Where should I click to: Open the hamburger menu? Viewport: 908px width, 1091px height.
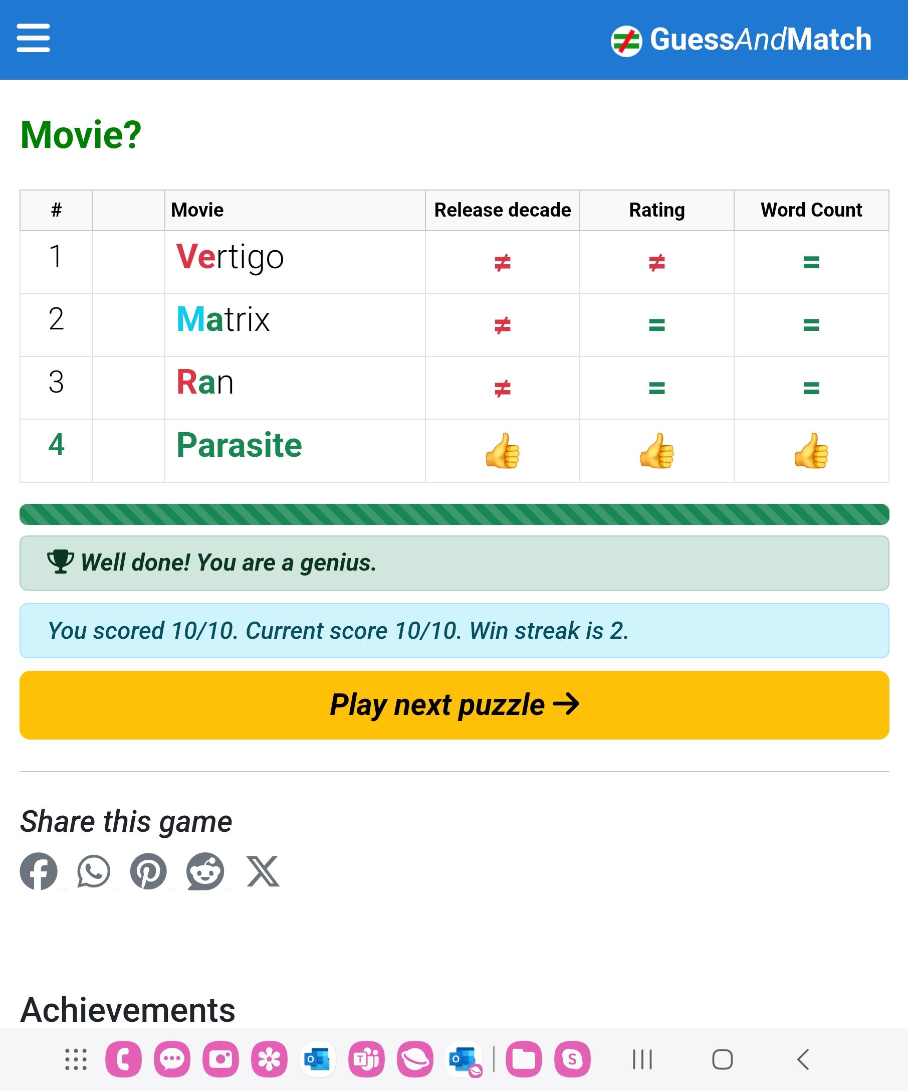coord(33,38)
